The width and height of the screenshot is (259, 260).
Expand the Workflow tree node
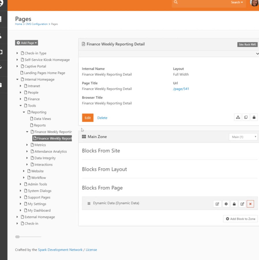point(24,178)
